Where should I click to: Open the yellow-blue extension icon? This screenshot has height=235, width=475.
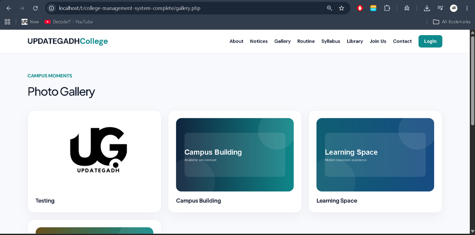click(x=373, y=8)
